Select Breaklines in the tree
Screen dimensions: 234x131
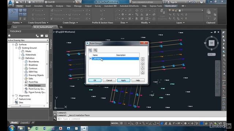click(33, 65)
